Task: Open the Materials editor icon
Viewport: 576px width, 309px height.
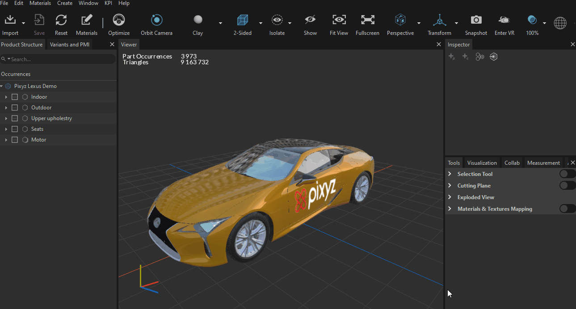Action: 87,20
